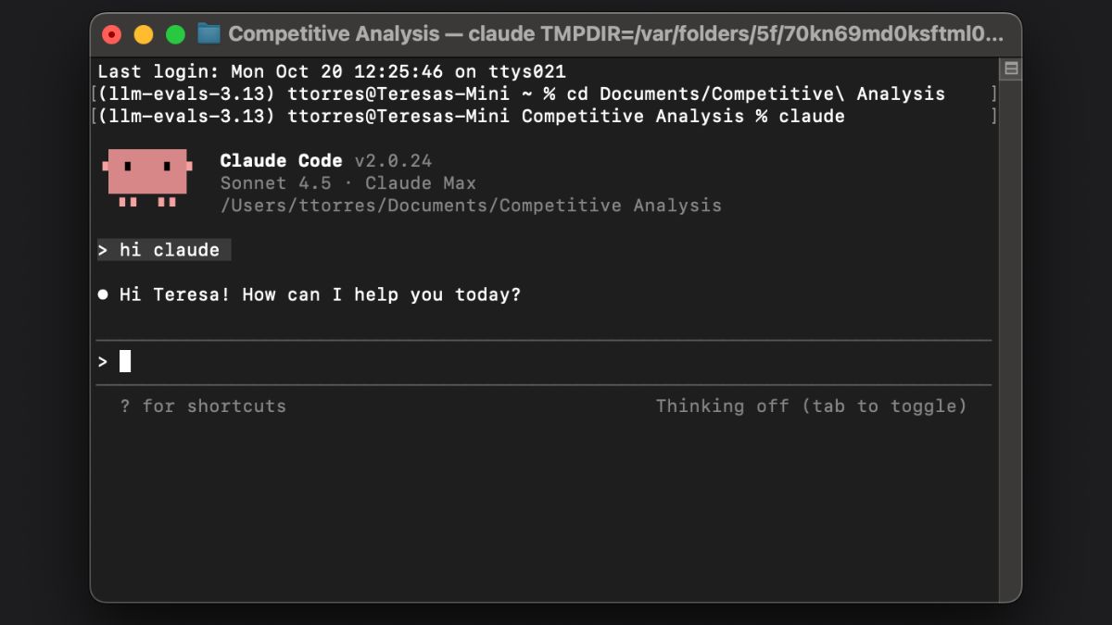The width and height of the screenshot is (1112, 625).
Task: Focus the Claude Code prompt input line
Action: click(x=463, y=362)
